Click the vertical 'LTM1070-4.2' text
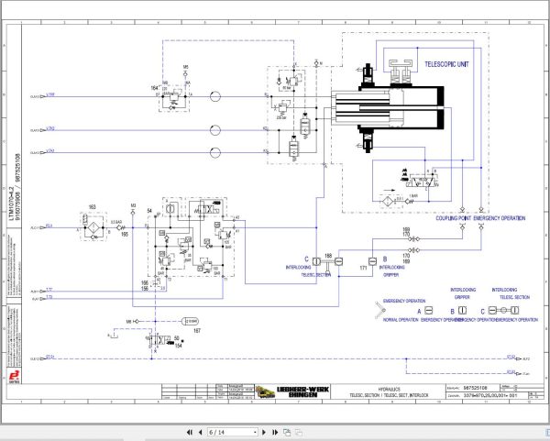 click(x=12, y=204)
